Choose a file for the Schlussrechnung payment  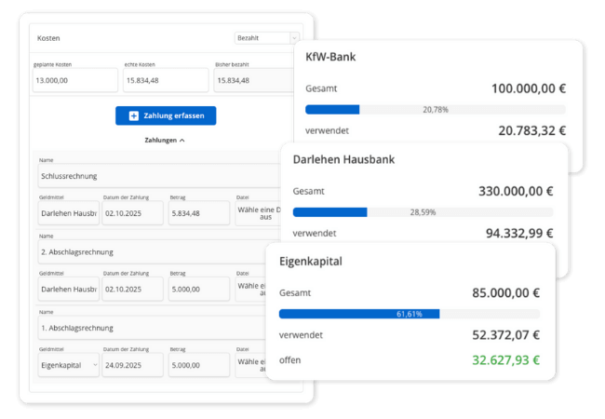(x=257, y=212)
